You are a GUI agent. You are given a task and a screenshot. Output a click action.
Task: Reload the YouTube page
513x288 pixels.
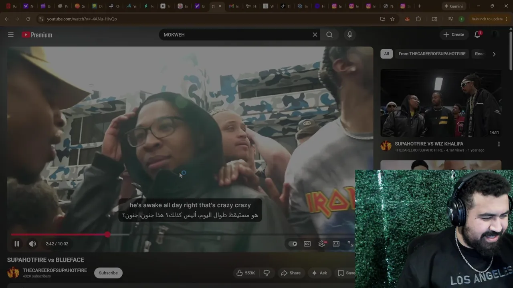pos(28,19)
